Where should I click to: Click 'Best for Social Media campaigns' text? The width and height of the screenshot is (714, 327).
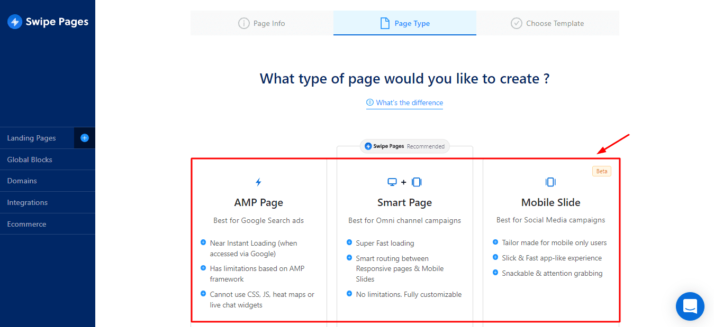pos(550,220)
